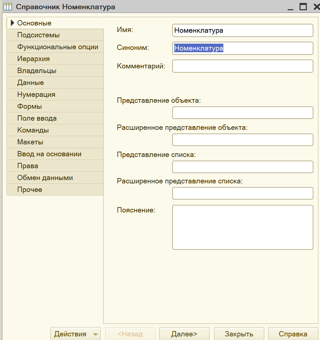Viewport: 320px width, 340px height.
Task: Maximize the Справочник Номенклатура window
Action: tap(303, 7)
